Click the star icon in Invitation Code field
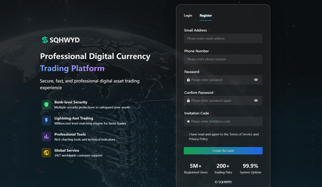The height and width of the screenshot is (187, 322). [x=188, y=121]
